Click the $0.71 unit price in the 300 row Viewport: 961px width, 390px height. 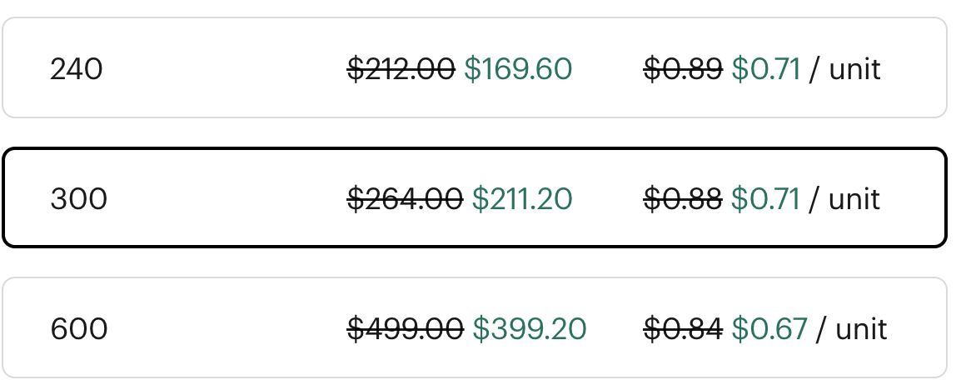tap(766, 199)
